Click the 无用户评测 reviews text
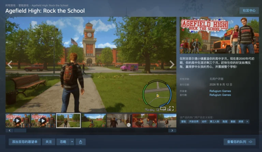 tap(216, 79)
